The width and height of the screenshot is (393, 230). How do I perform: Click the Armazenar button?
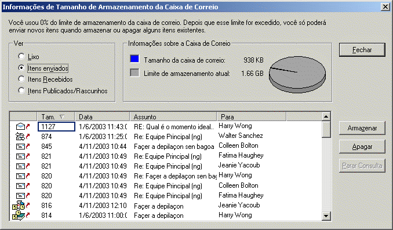tap(362, 128)
